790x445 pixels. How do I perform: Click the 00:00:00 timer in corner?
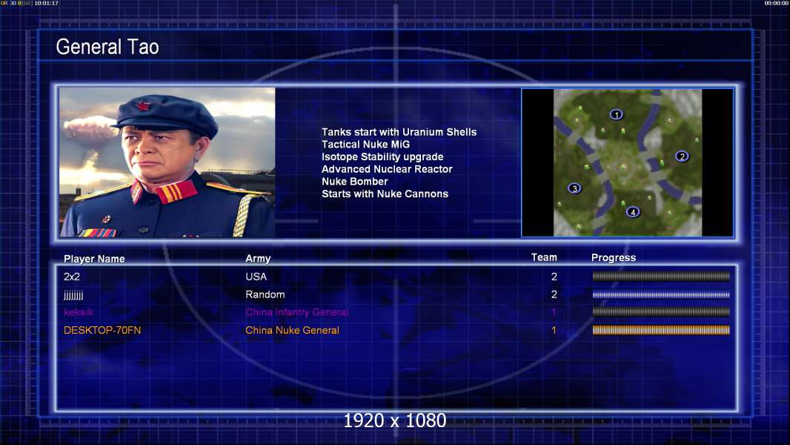pos(777,3)
